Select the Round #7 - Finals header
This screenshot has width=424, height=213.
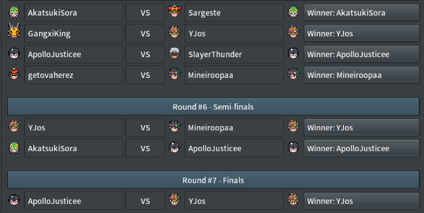click(x=213, y=180)
